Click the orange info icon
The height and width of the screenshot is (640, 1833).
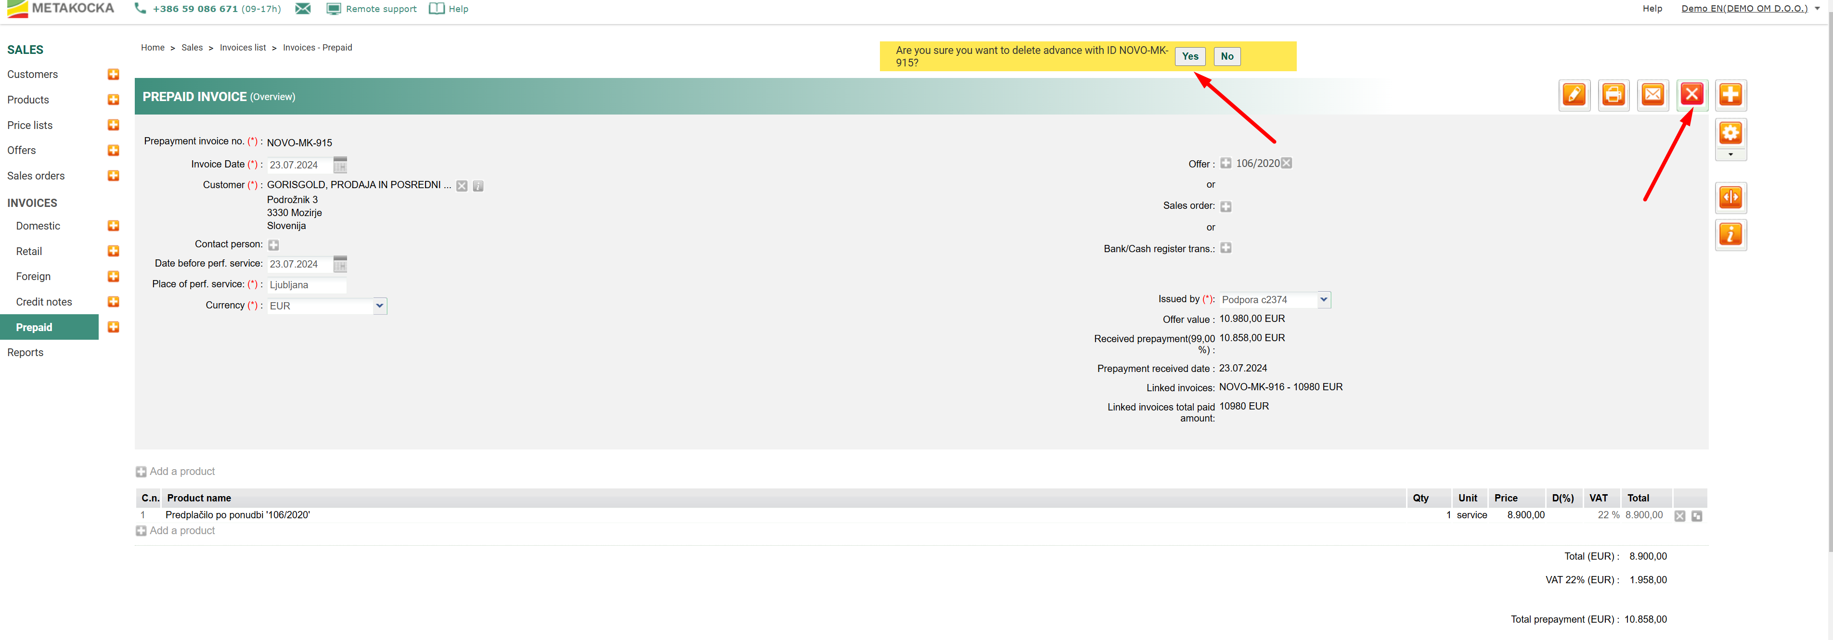pyautogui.click(x=1730, y=234)
